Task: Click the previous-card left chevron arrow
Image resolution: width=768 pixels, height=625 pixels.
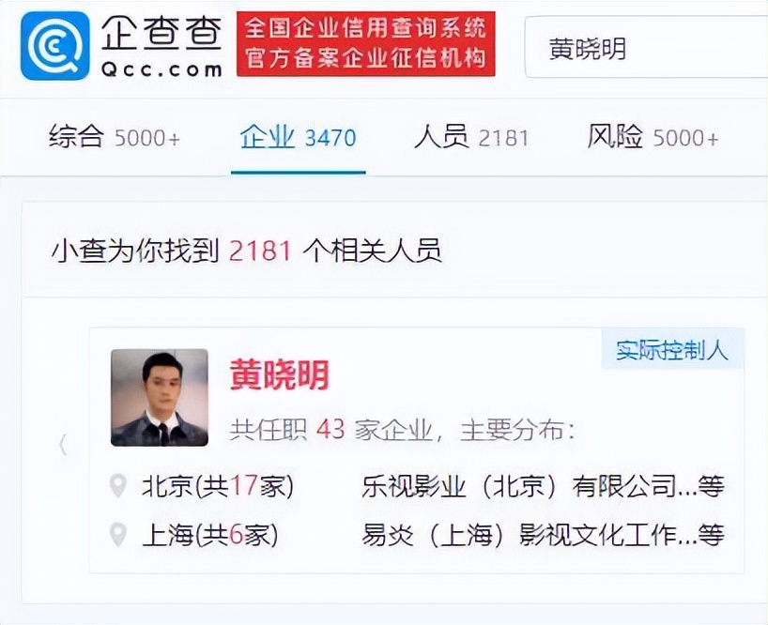Action: pos(62,445)
